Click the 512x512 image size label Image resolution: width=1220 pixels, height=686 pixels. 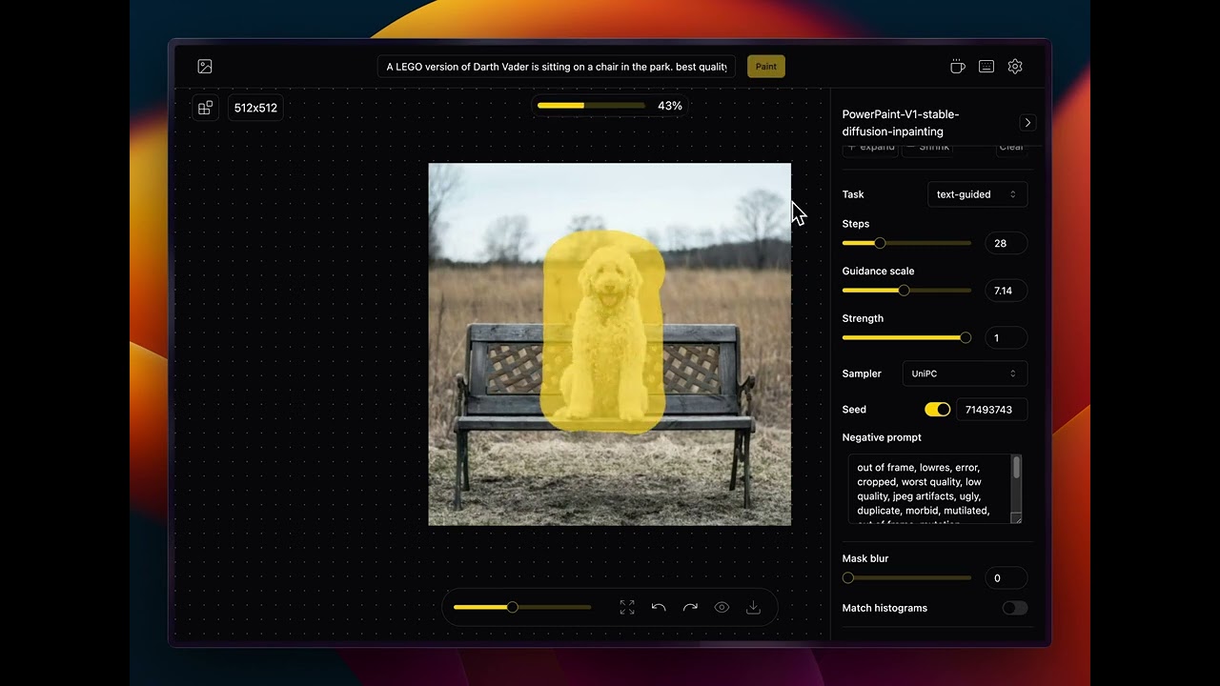(255, 108)
